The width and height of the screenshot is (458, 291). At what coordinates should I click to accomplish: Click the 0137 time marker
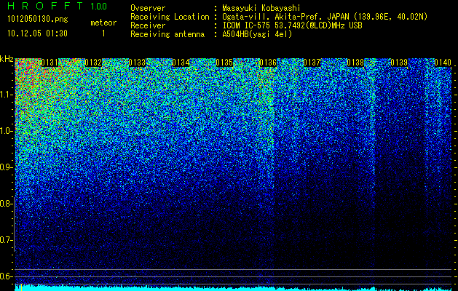pos(312,63)
